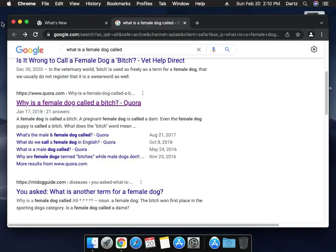Search by voice microphone icon
Screen dimensions: 336x252
[213, 50]
